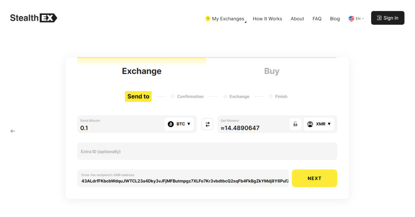Click the StealthEX logo
Image resolution: width=415 pixels, height=217 pixels.
34,18
